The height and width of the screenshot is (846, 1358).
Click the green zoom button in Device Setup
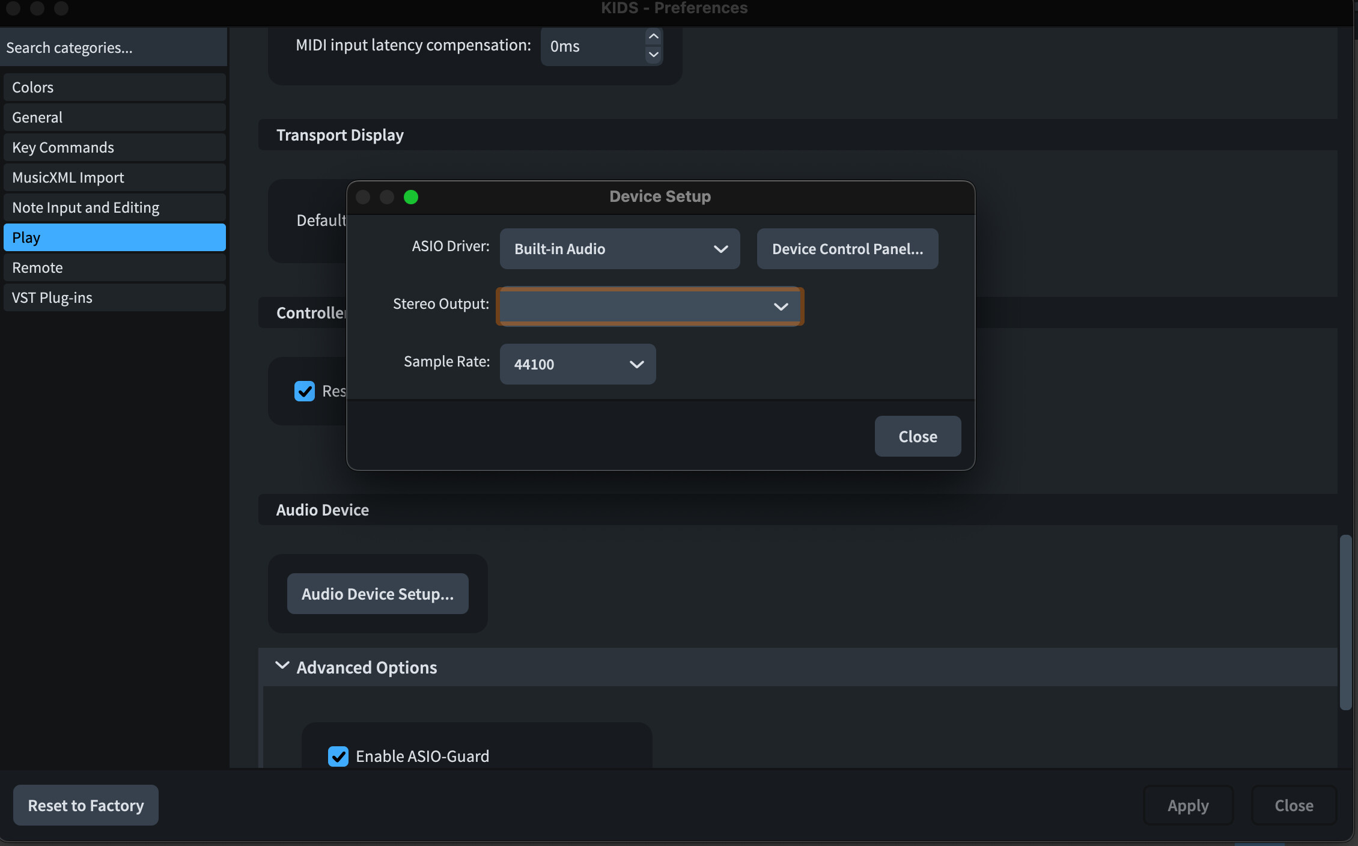click(x=411, y=197)
